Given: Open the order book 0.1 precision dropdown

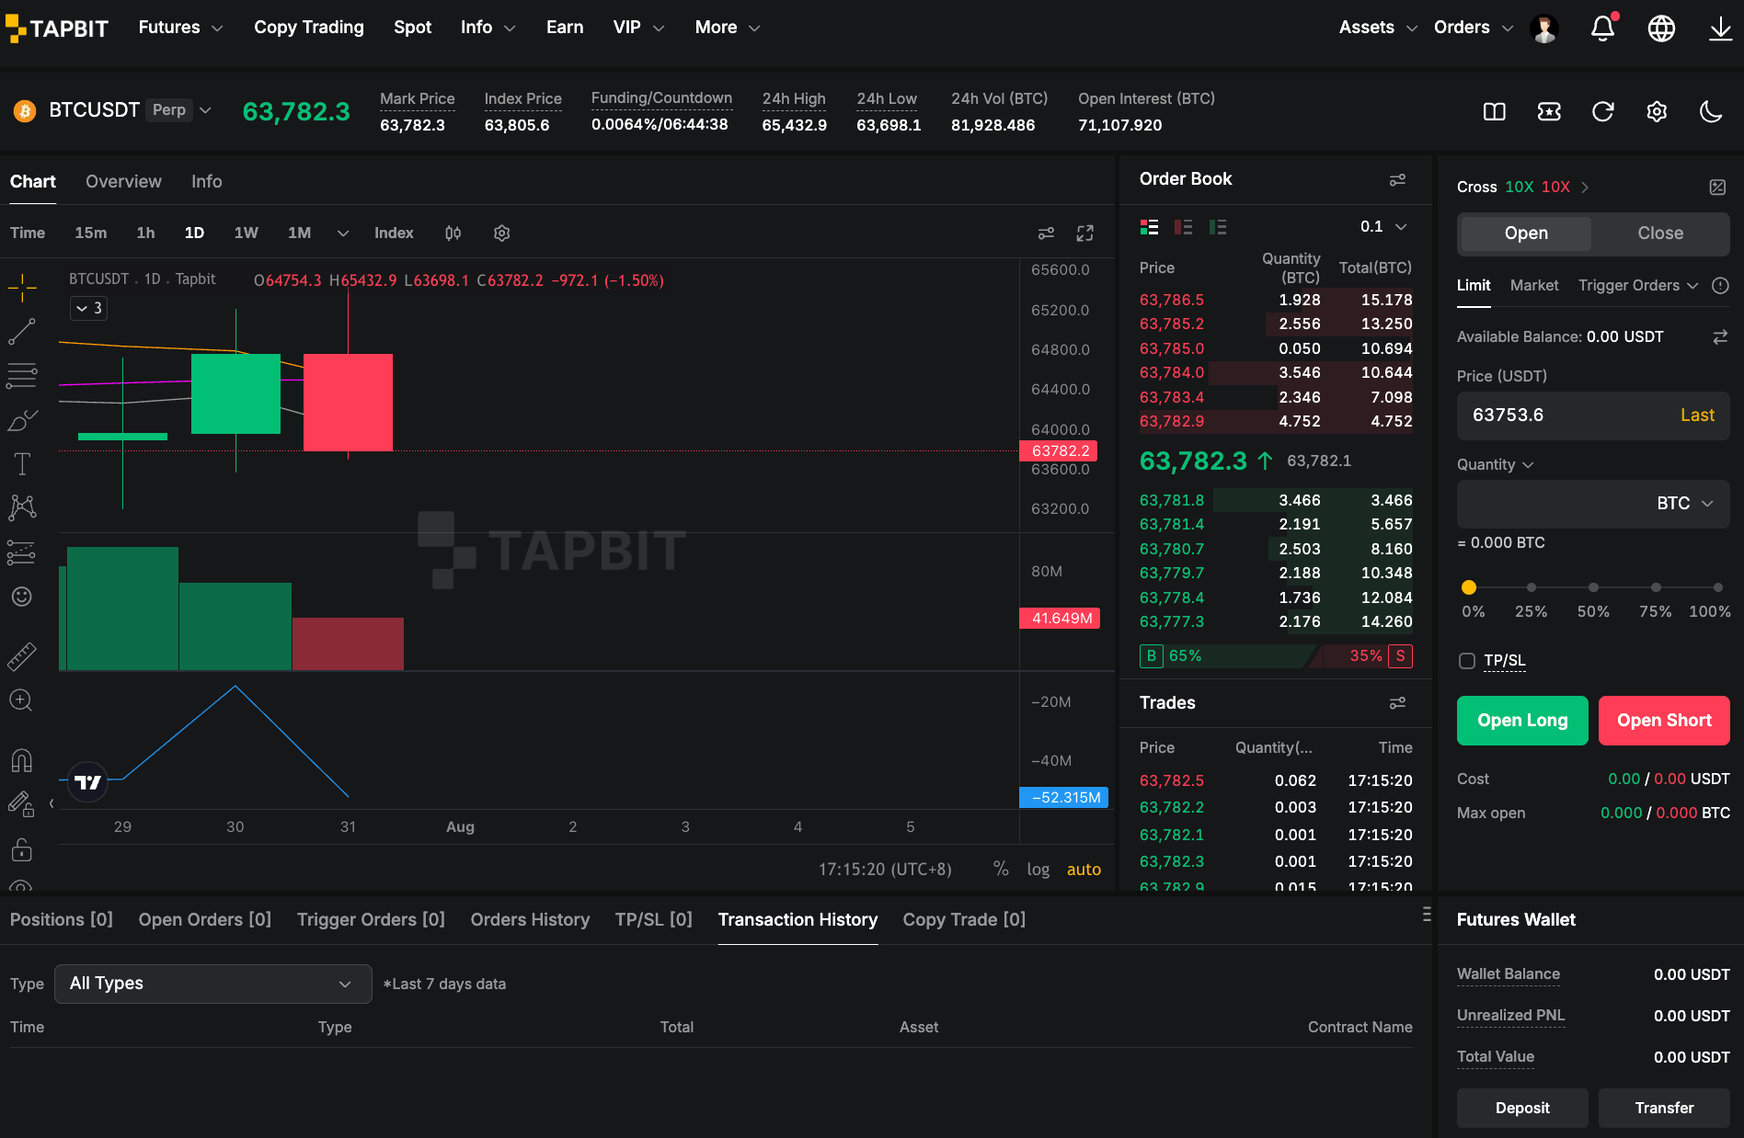Looking at the screenshot, I should point(1383,227).
